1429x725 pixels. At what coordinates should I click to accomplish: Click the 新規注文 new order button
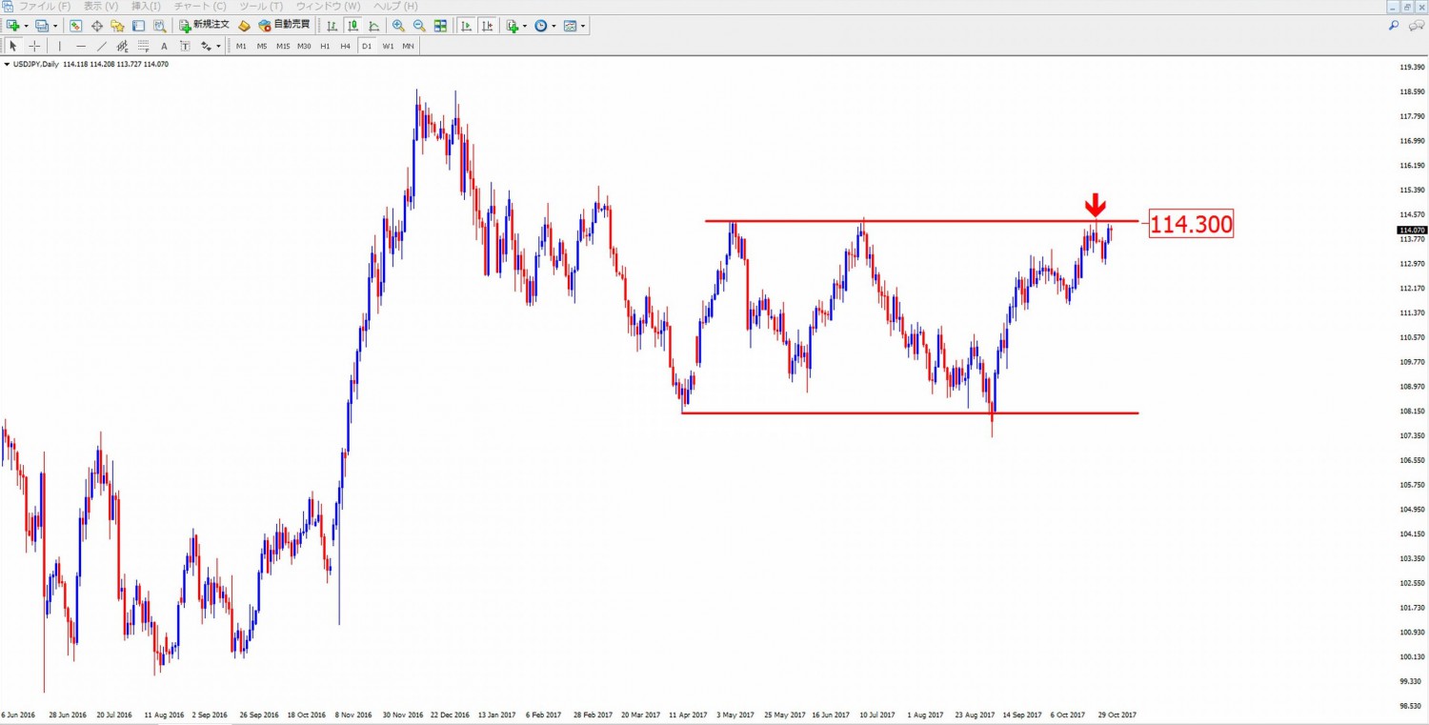tap(204, 26)
